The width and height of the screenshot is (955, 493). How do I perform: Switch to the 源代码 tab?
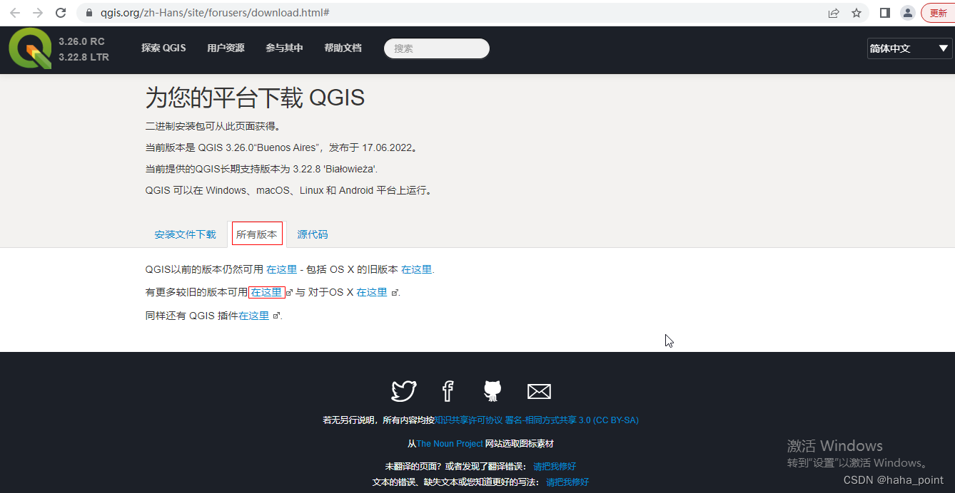point(313,234)
